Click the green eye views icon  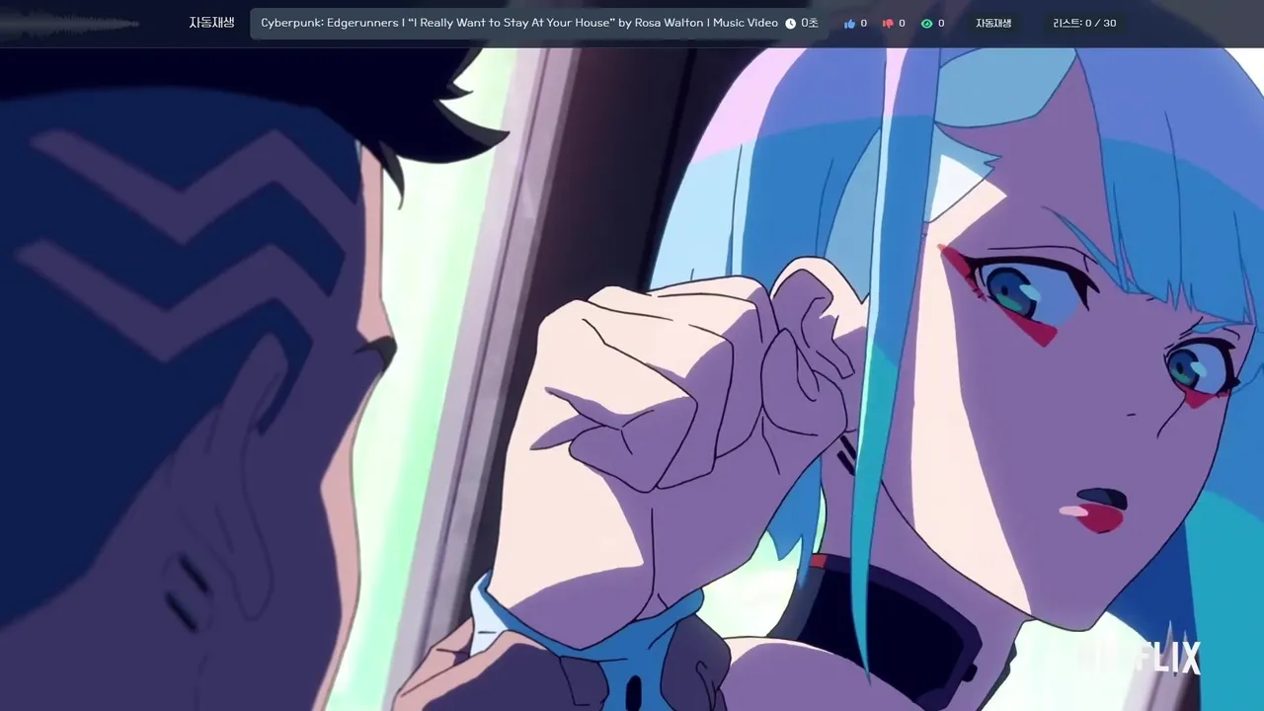[x=926, y=24]
